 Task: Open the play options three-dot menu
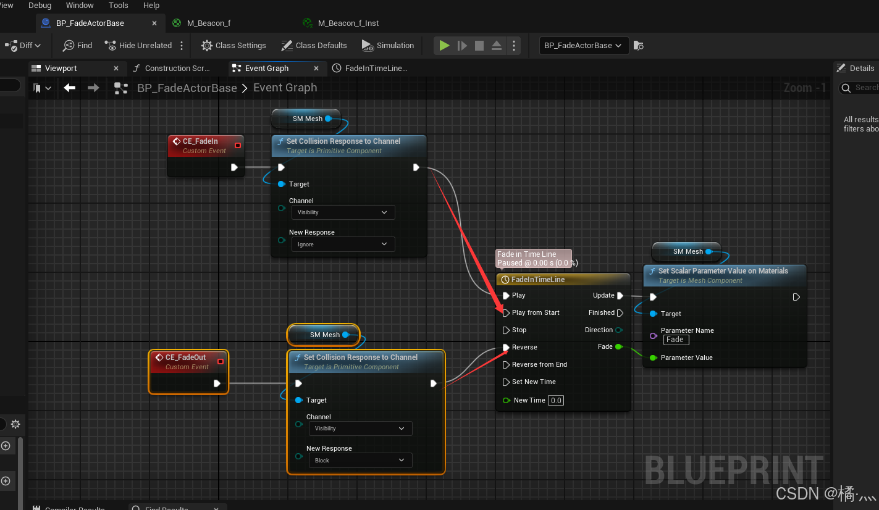[x=514, y=46]
